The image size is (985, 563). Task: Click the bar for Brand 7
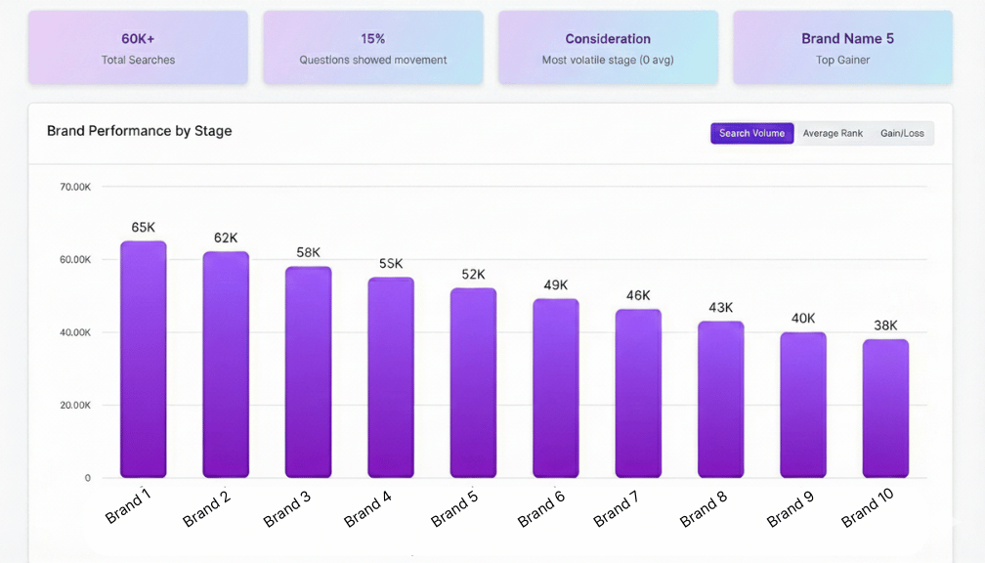(638, 394)
